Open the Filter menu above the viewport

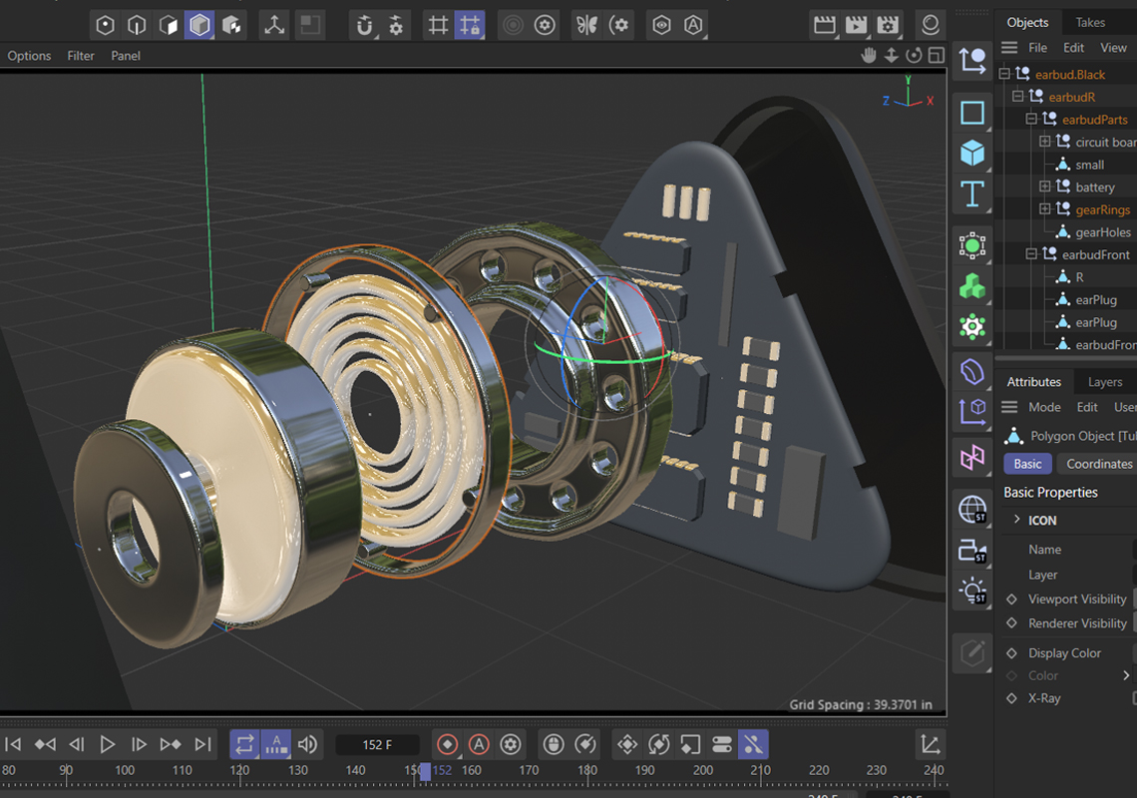(x=80, y=56)
